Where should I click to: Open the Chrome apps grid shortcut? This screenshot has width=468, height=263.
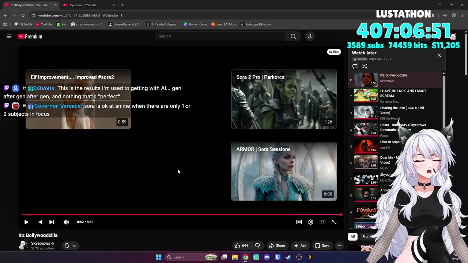coord(5,24)
